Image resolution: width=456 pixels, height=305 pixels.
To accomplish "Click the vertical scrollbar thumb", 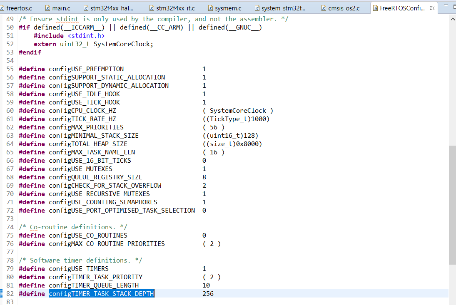I will [453, 205].
